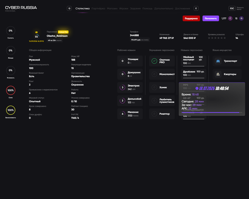Open the Транспорт property card
The image size is (249, 199).
point(227,61)
